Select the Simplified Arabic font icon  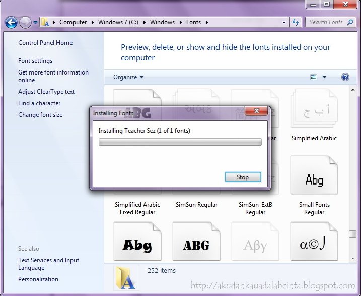point(314,113)
